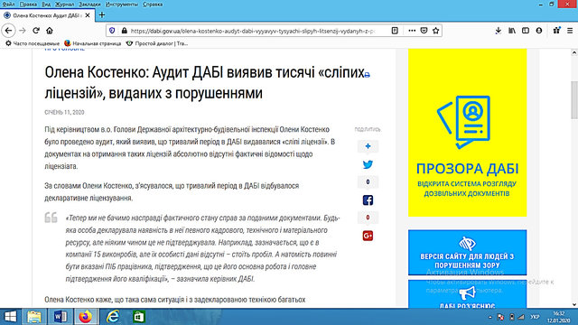Open Простой диалог bookmark
The width and height of the screenshot is (578, 325).
(157, 43)
